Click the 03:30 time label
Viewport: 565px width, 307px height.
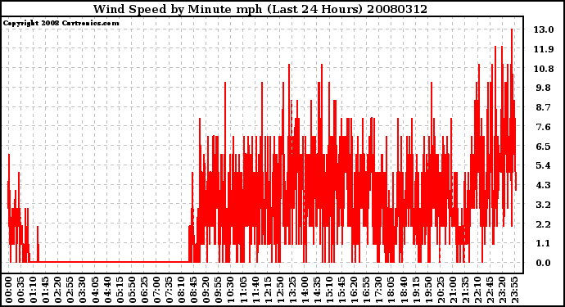click(x=83, y=290)
